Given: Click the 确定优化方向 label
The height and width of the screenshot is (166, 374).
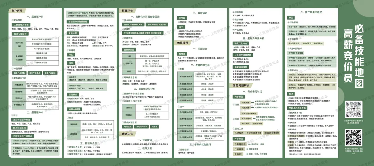Looking at the screenshot, I should [240, 43].
